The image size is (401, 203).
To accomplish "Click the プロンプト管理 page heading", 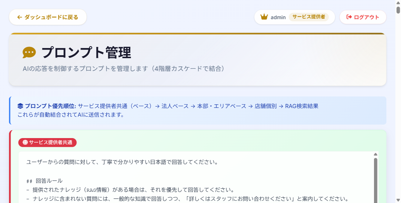I will point(87,53).
